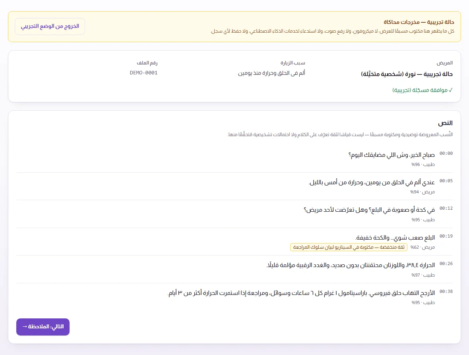Image resolution: width=469 pixels, height=355 pixels.
Task: Click the 'طبيب · %96' speaker label
Action: tap(423, 164)
